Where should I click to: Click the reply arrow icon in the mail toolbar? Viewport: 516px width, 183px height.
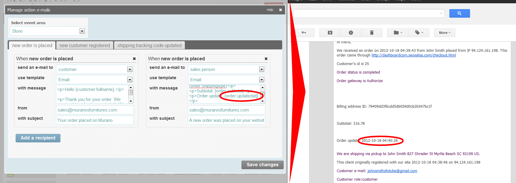[x=304, y=33]
